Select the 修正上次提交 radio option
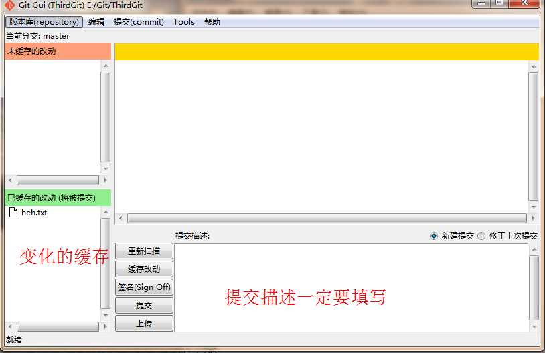This screenshot has height=353, width=545. coord(481,236)
